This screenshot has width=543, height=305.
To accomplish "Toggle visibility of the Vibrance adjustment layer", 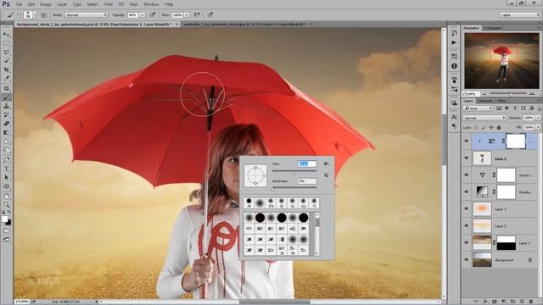I will (x=466, y=175).
